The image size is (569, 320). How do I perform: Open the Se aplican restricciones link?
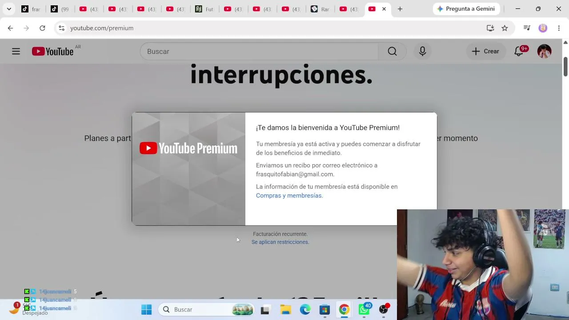[280, 242]
